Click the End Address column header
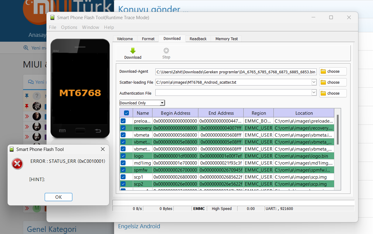Viewport: 373px width, 234px height. click(x=221, y=113)
